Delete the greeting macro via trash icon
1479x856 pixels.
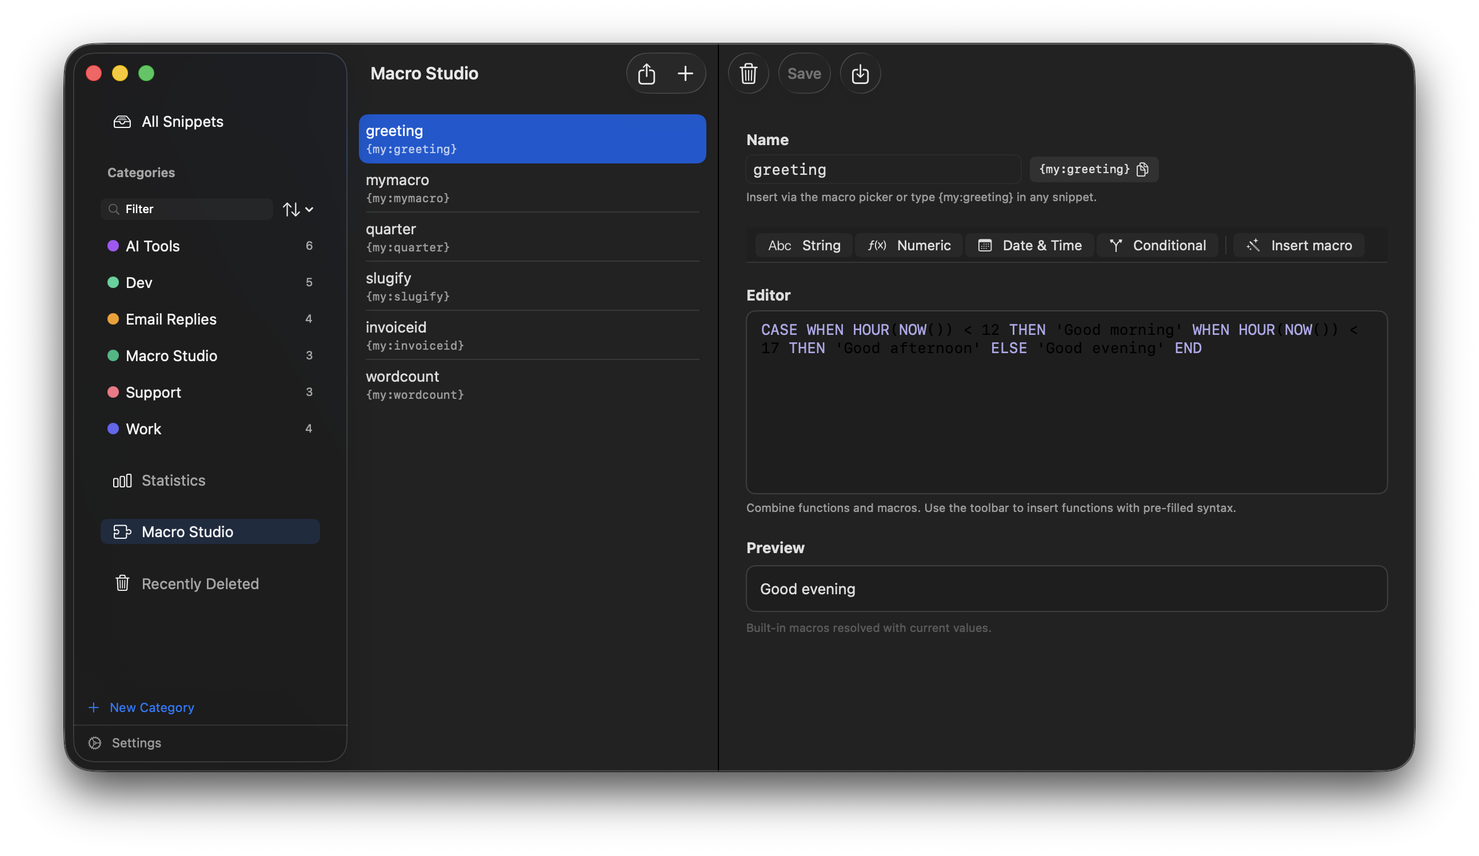[x=748, y=73]
